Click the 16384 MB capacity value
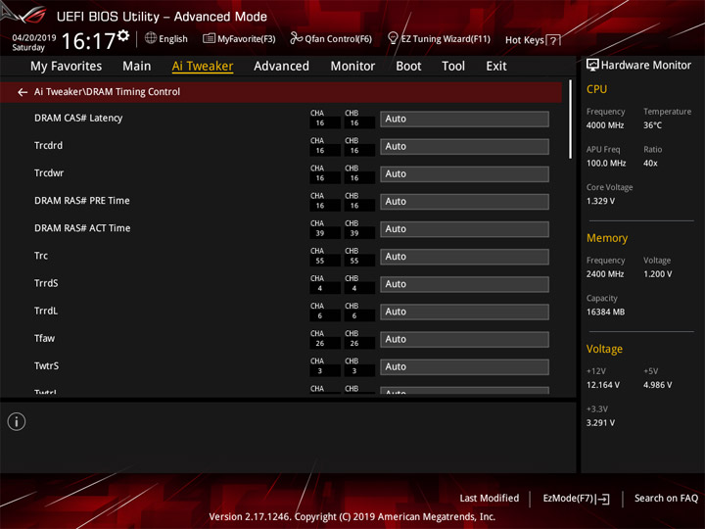The height and width of the screenshot is (529, 705). [x=605, y=312]
